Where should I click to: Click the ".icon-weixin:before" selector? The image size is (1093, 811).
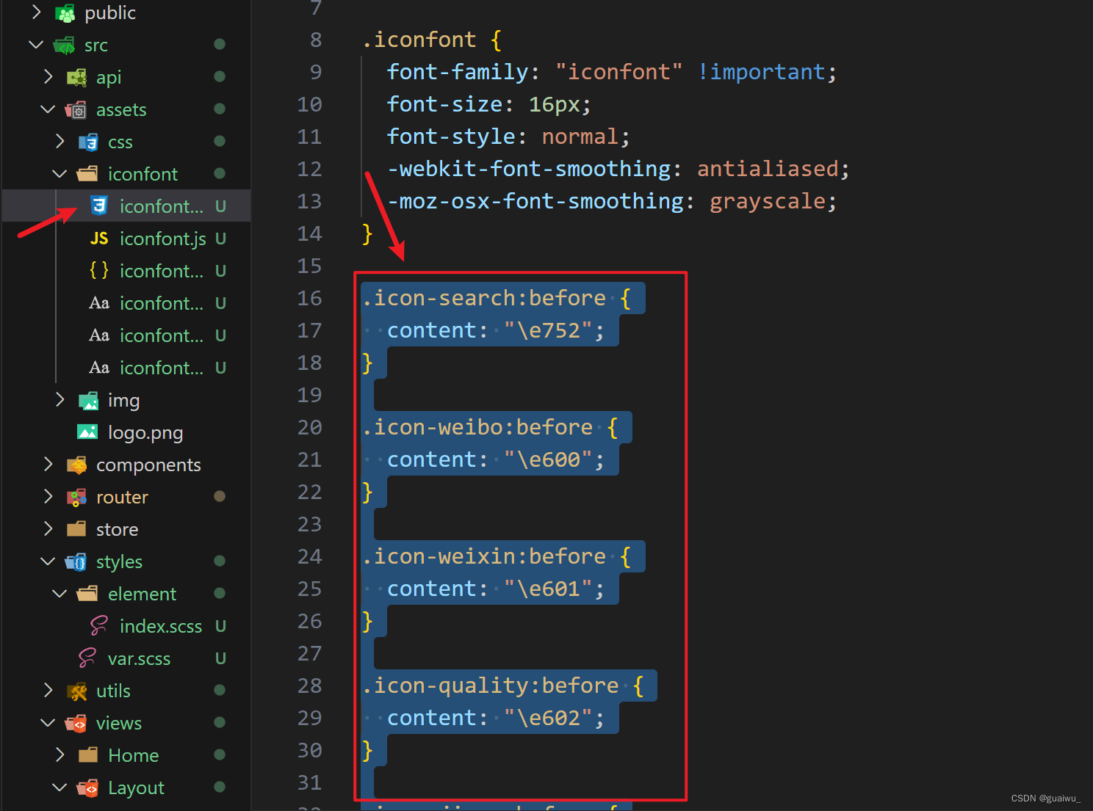click(484, 556)
